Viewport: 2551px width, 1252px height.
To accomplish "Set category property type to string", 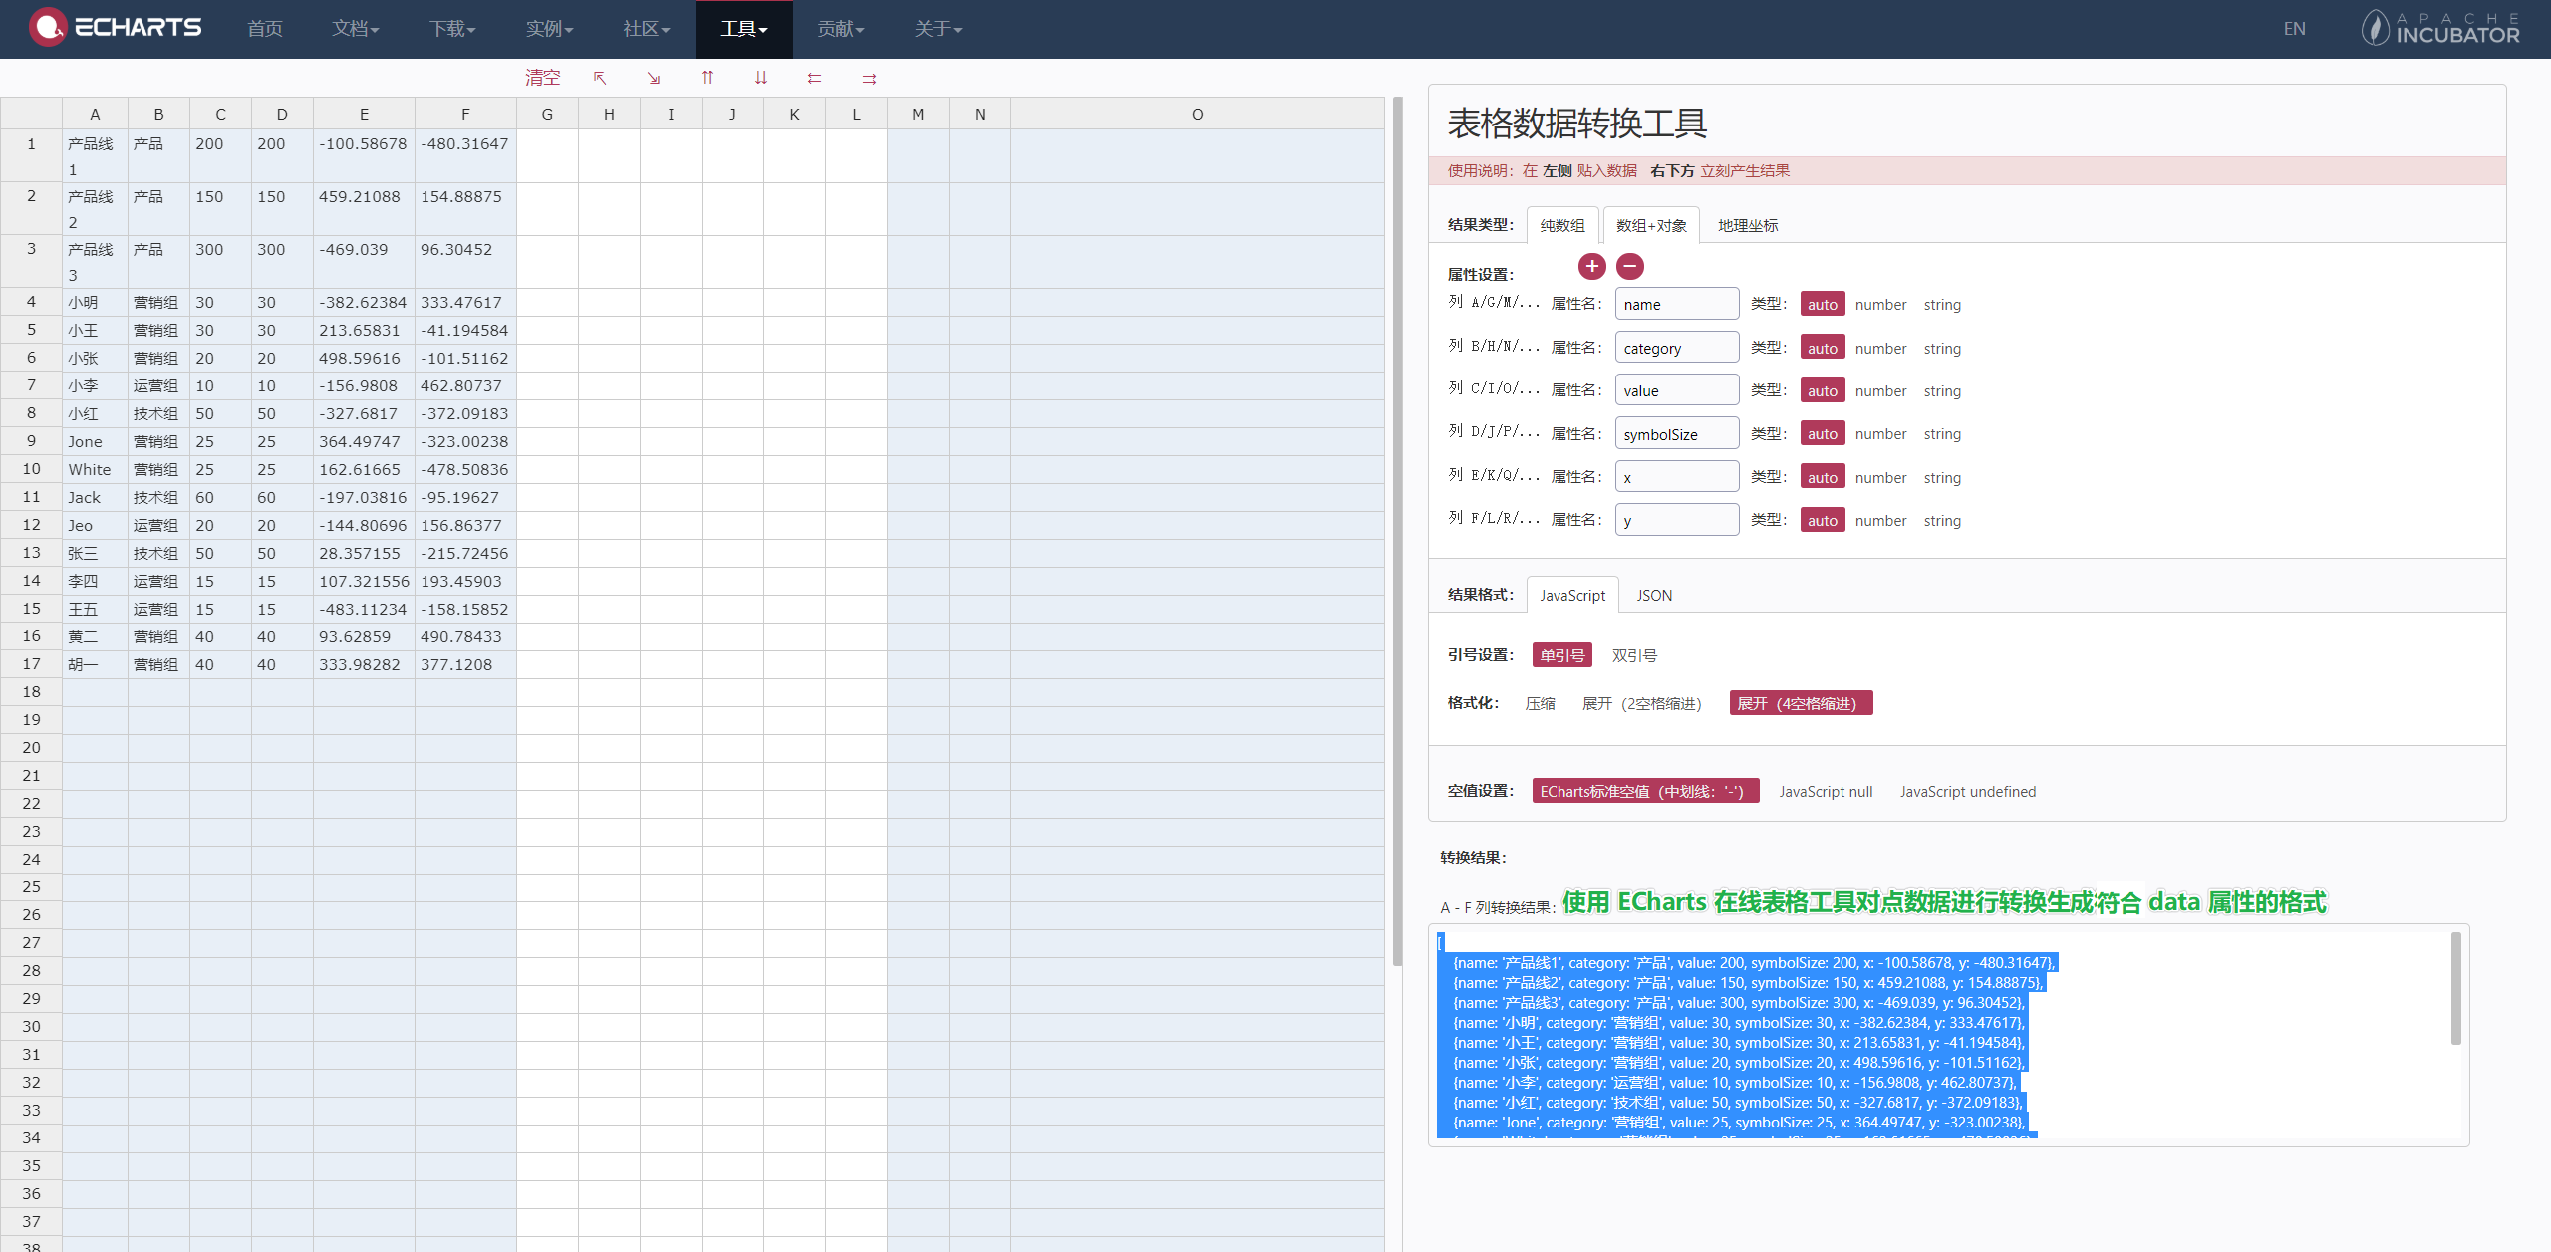I will [1942, 348].
